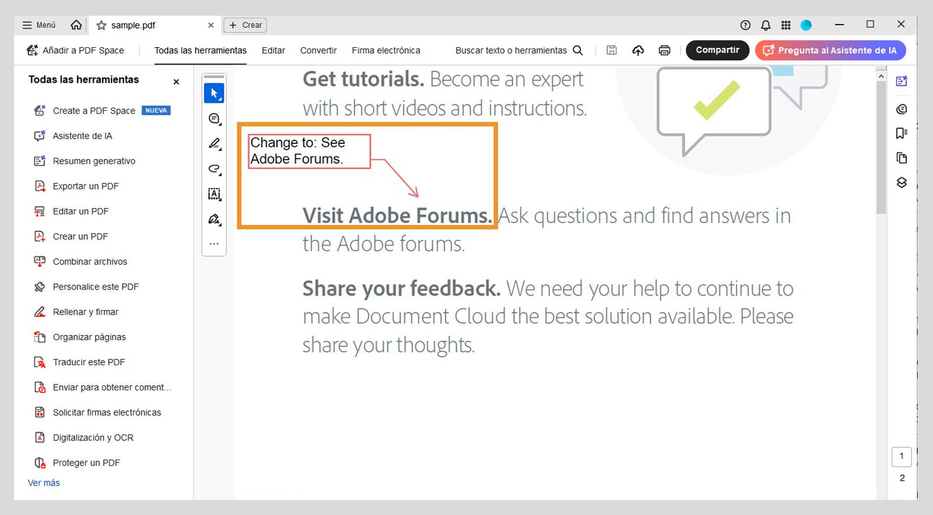
Task: Click the 'Change to: See Adobe Forums.' comment box
Action: (309, 151)
